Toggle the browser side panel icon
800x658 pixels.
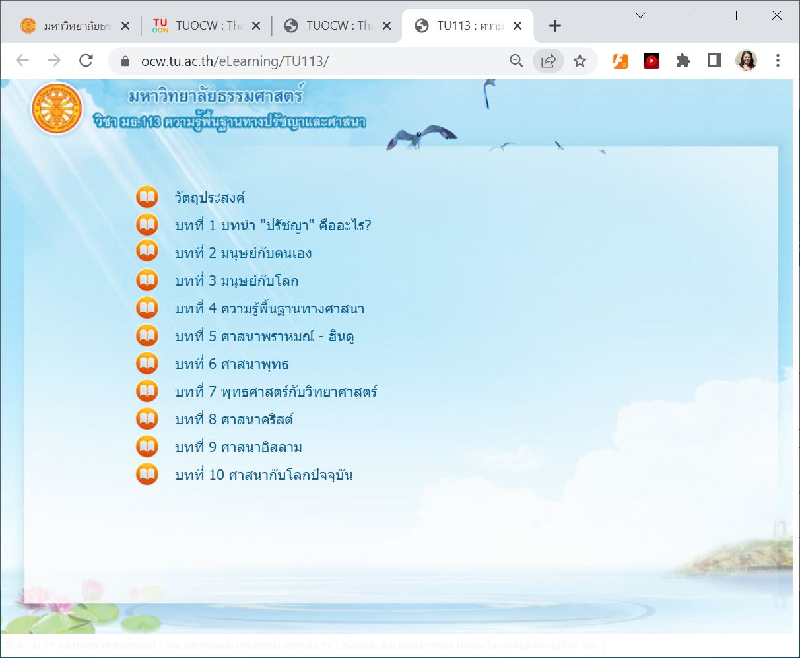714,61
